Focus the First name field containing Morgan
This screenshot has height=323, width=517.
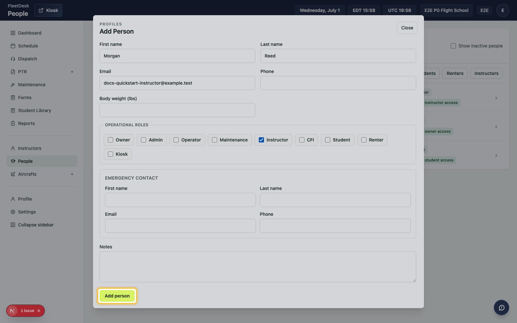click(177, 56)
